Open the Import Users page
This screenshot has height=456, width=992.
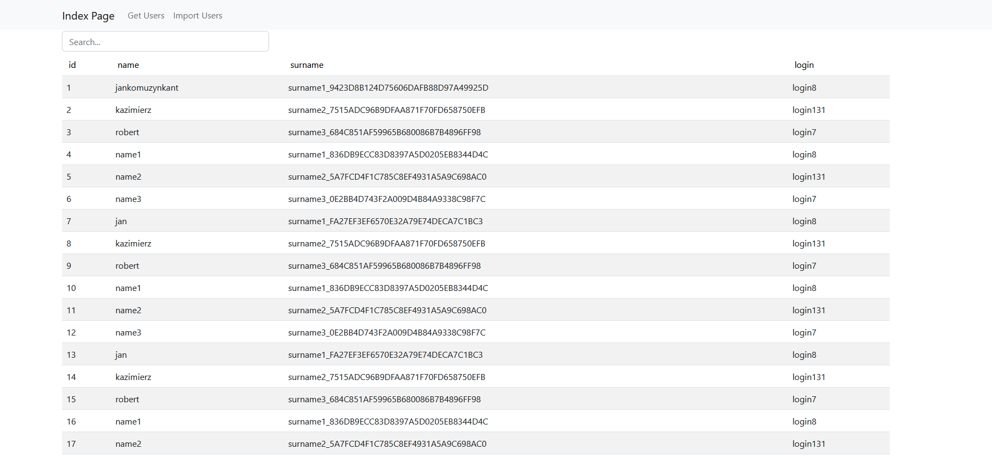point(198,16)
